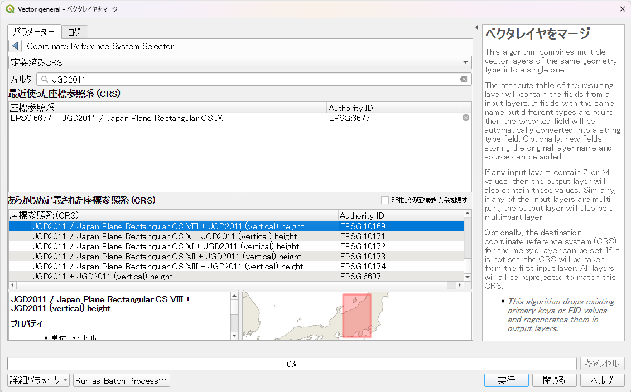631x392 pixels.
Task: Select JGD2011 CS XIII vertical height row
Action: point(236,266)
